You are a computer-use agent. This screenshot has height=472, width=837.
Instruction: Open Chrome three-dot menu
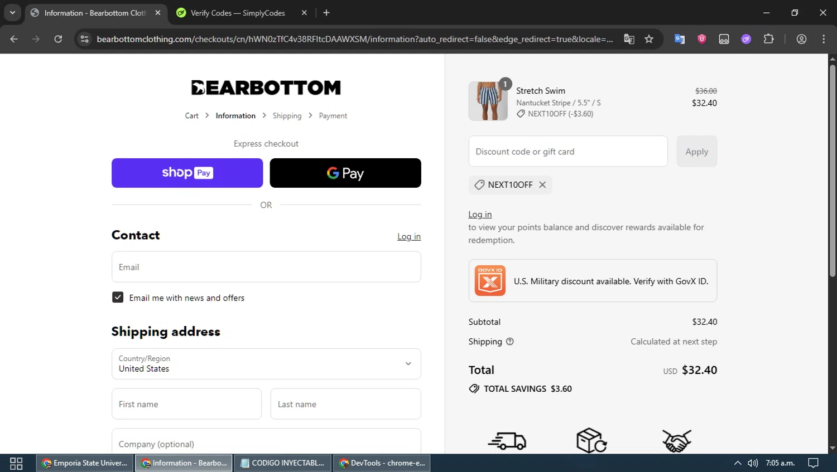click(x=824, y=39)
